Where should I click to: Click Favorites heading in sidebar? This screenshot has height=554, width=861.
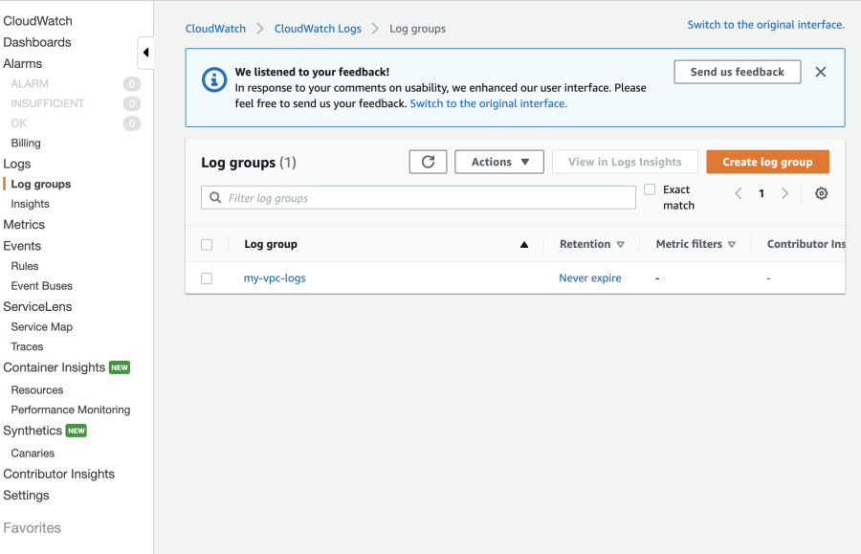coord(32,528)
